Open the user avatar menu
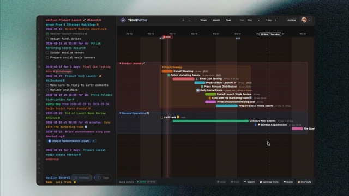The image size is (349, 196). click(x=304, y=20)
